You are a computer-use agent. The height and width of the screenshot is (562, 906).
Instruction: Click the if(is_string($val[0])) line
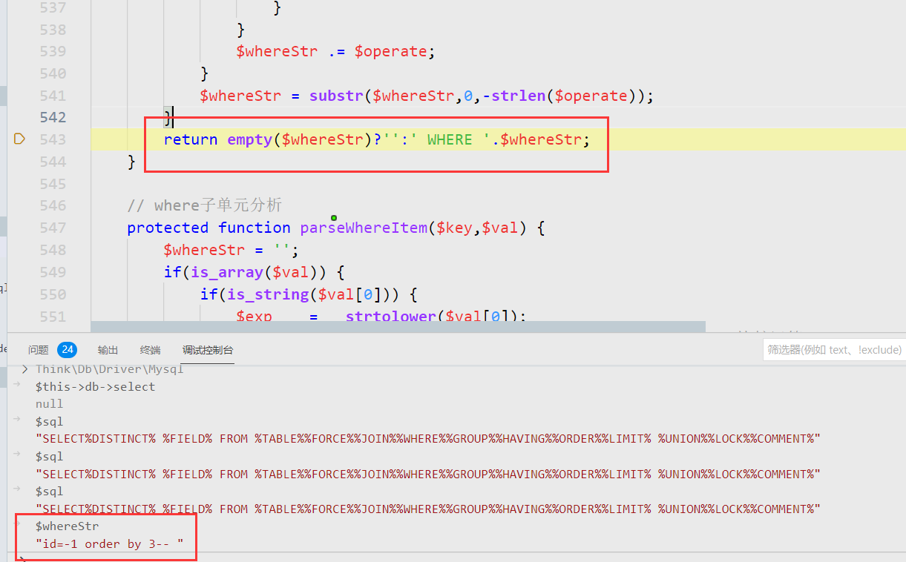click(x=309, y=294)
